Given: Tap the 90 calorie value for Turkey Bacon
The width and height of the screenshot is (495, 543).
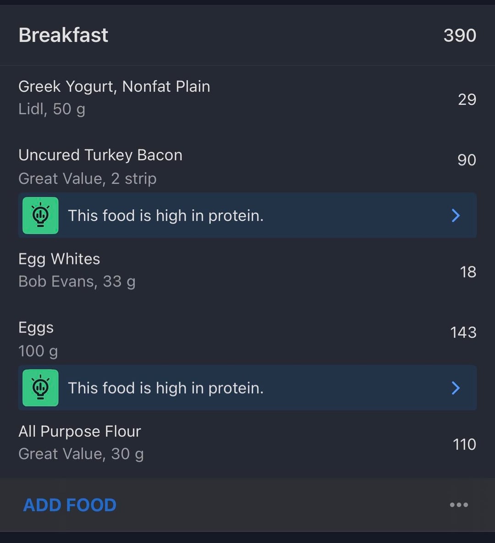Looking at the screenshot, I should click(x=467, y=160).
